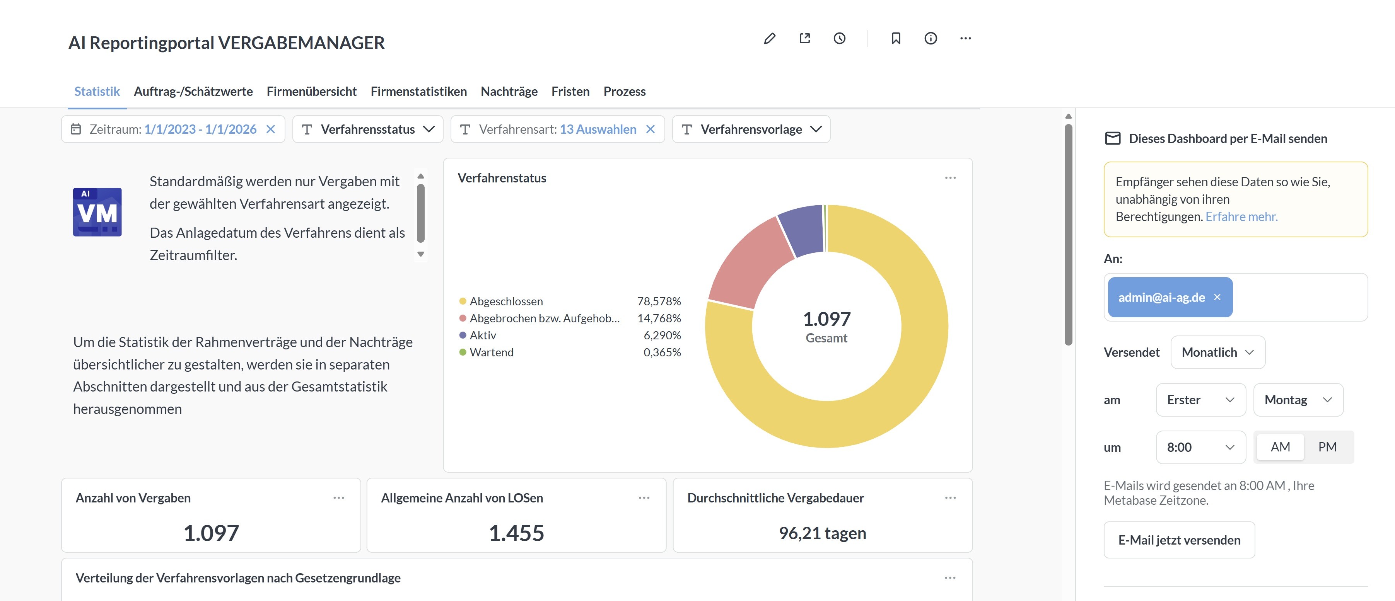Screen dimensions: 1395x601
Task: Follow the Erfahre mehr link
Action: (1241, 216)
